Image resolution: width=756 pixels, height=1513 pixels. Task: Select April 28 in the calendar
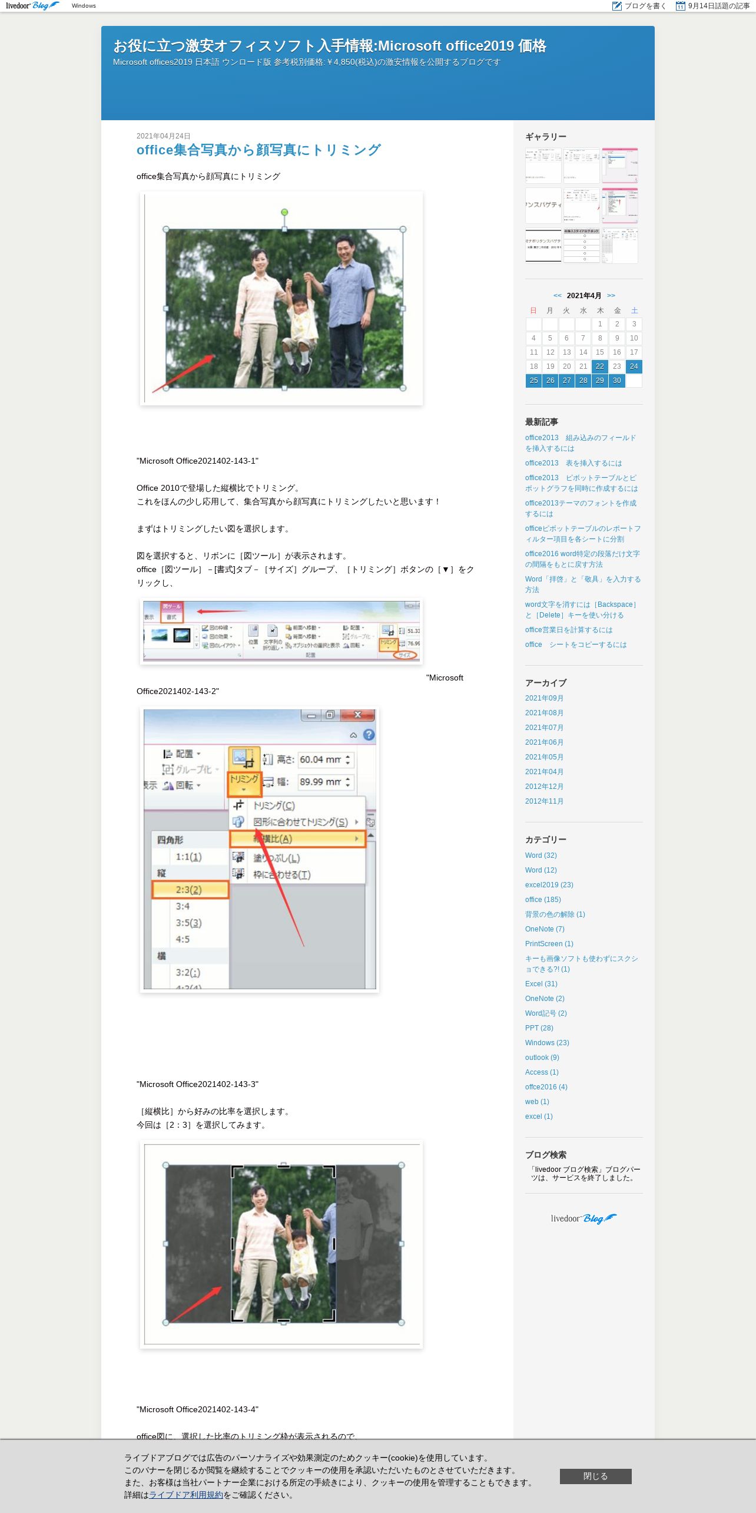[x=583, y=381]
